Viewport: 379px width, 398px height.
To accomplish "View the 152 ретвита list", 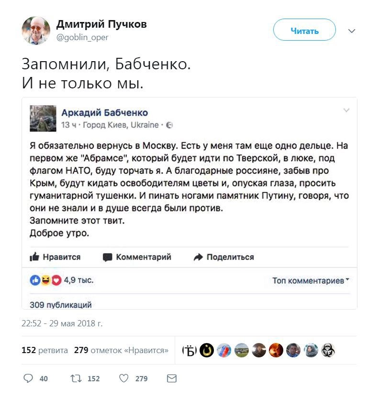I will point(45,350).
